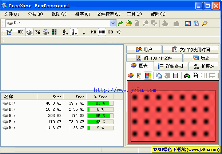Toggle the treemap chart view button
Viewport: 222px width, 154px height.
[148, 76]
